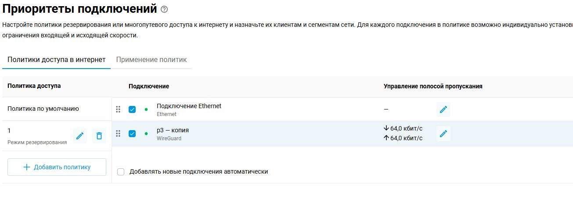The image size is (573, 211).
Task: Click the help icon beside the page title
Action: [164, 9]
